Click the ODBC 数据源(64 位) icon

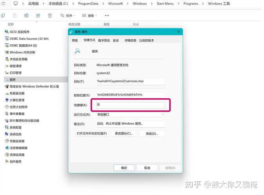point(7,45)
